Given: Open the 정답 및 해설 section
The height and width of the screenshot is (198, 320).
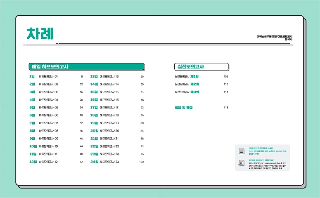Looking at the screenshot, I should [184, 108].
